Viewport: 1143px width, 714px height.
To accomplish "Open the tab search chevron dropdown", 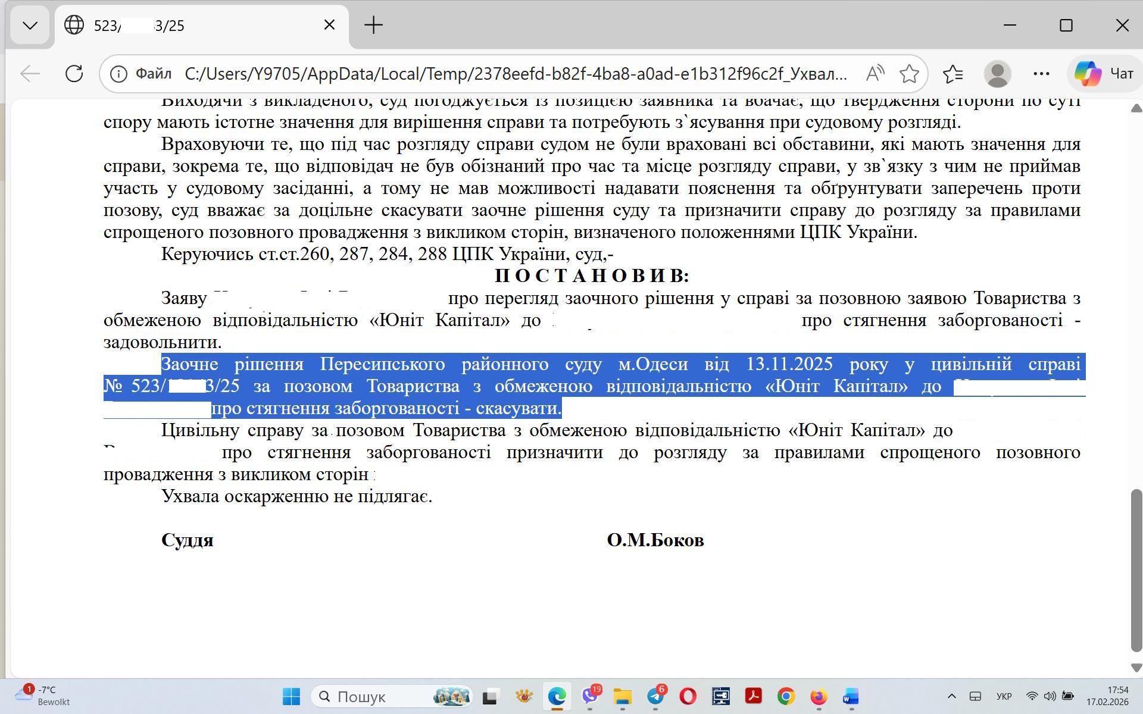I will 30,26.
